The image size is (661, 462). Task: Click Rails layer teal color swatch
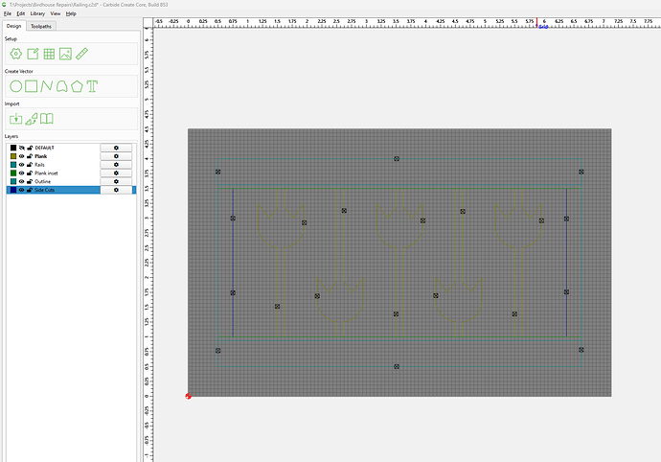point(13,165)
